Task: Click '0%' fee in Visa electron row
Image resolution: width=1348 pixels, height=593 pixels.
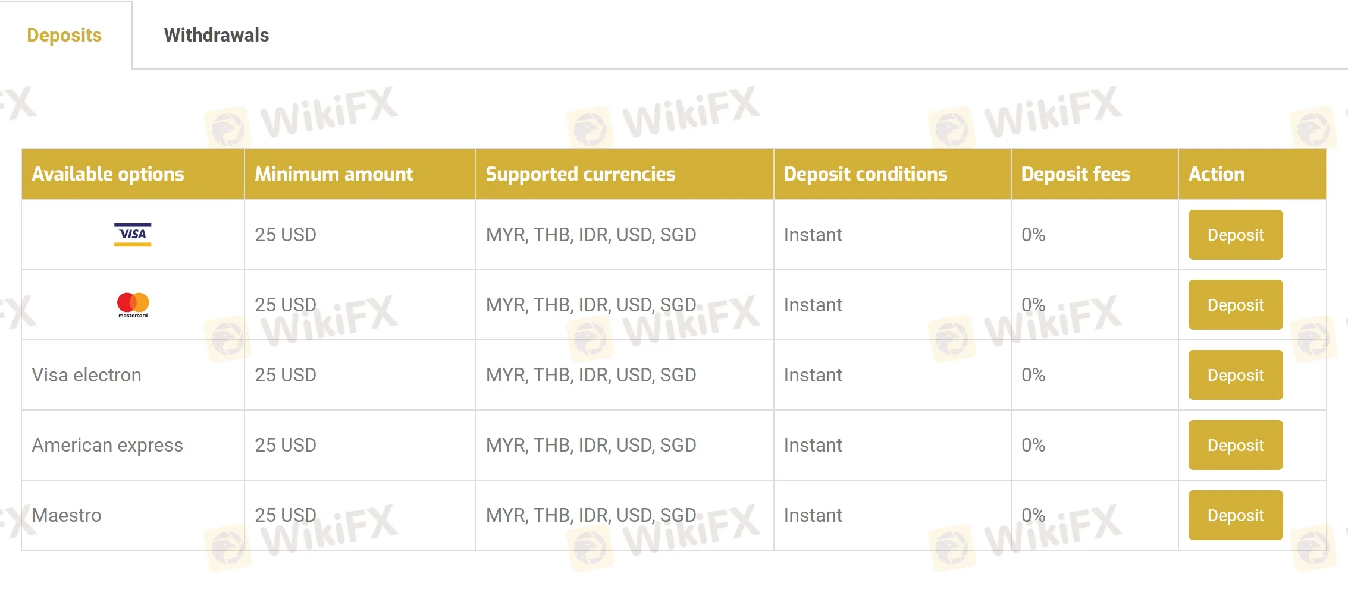Action: coord(1033,375)
